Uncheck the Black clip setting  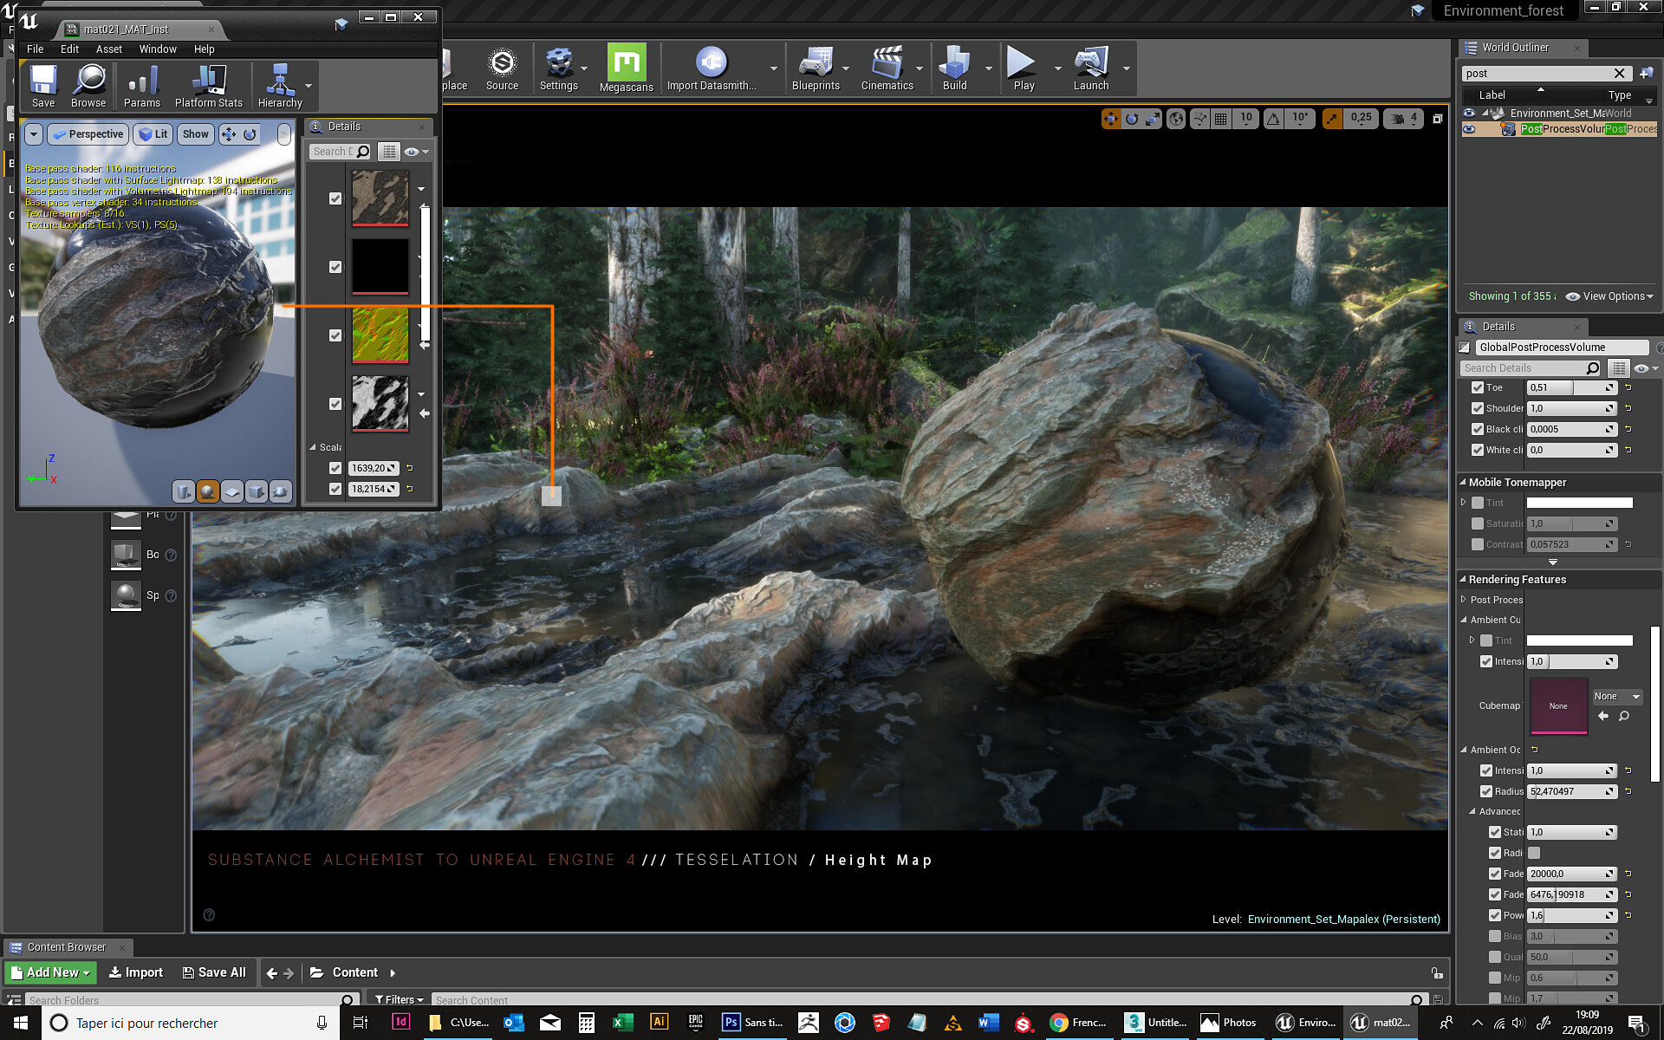click(x=1479, y=429)
